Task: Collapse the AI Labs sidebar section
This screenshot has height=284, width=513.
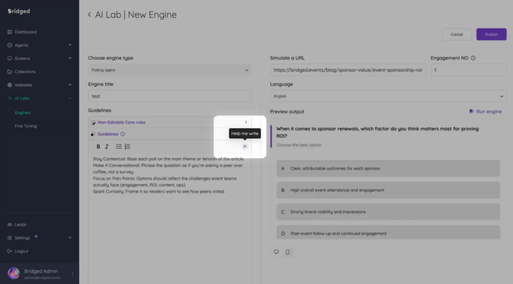Action: [70, 98]
